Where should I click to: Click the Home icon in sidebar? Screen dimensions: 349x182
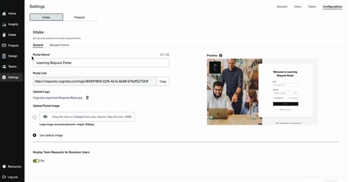pyautogui.click(x=4, y=14)
